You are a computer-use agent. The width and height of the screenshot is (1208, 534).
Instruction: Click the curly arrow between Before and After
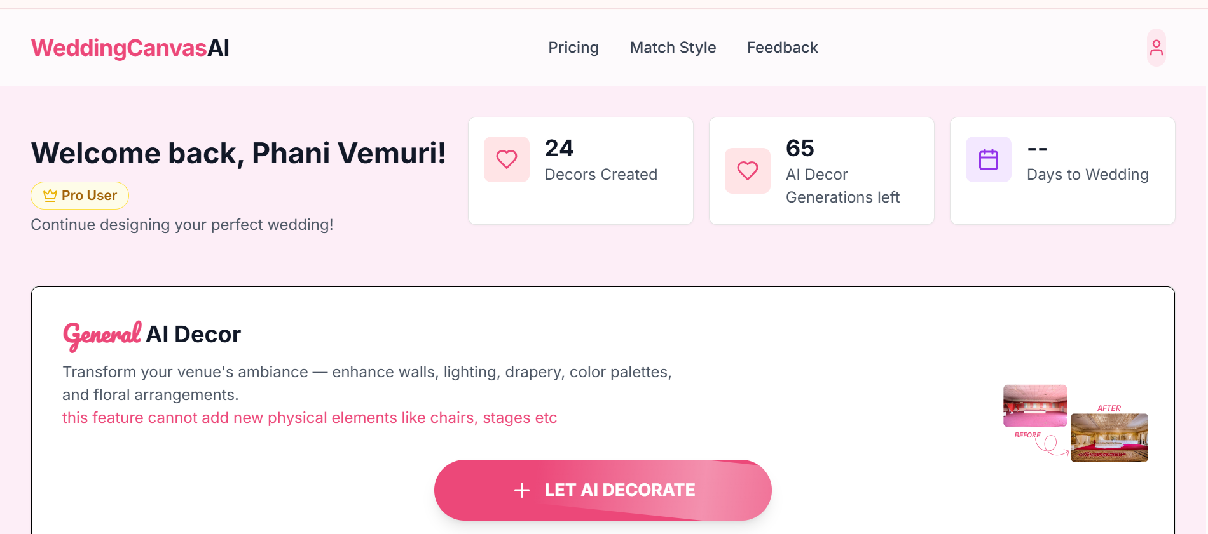(x=1051, y=444)
